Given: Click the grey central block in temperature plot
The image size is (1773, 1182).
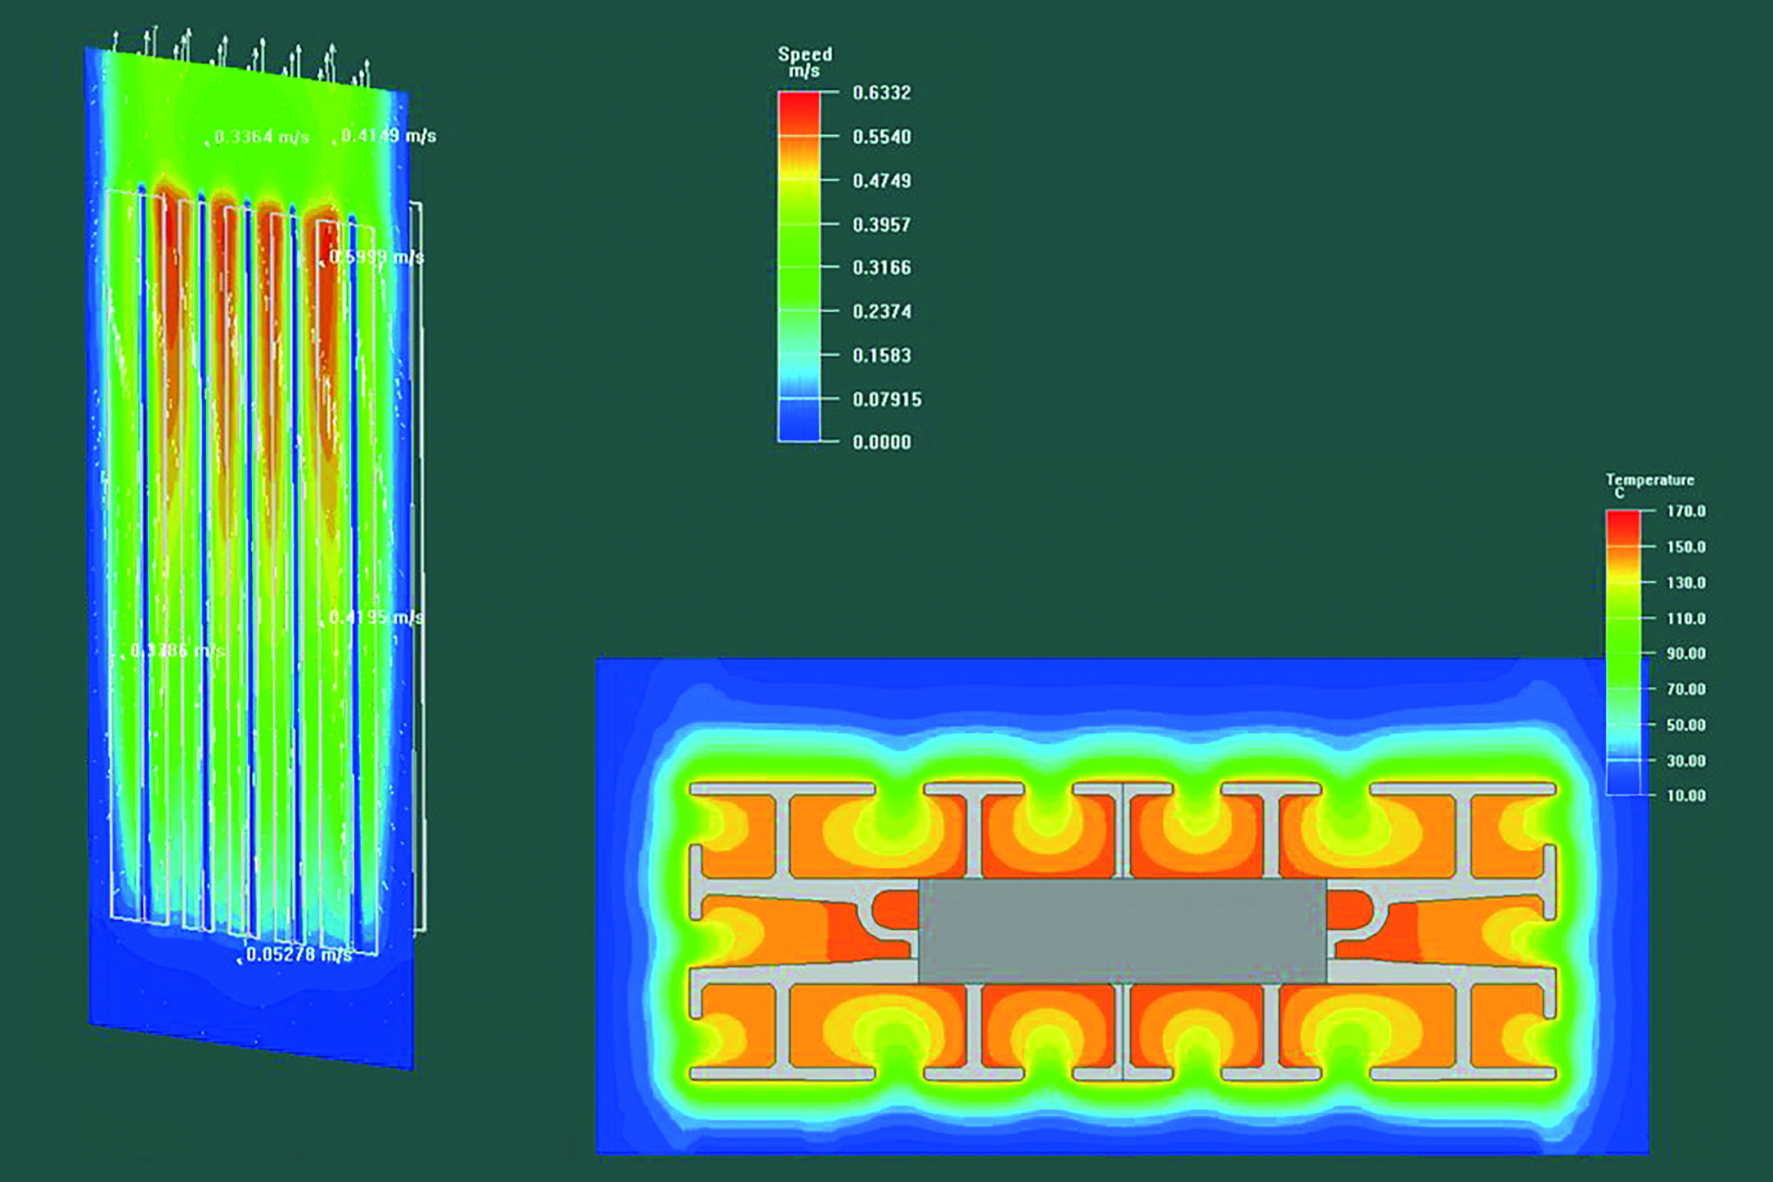Looking at the screenshot, I should [x=1122, y=931].
